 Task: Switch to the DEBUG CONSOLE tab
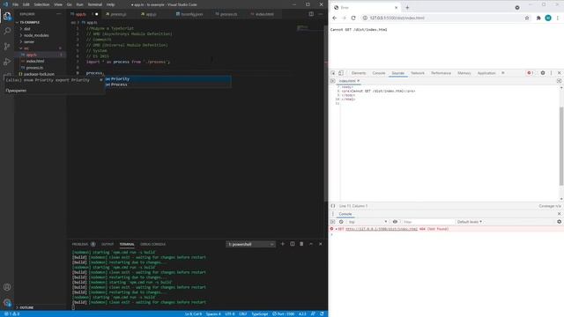coord(152,244)
